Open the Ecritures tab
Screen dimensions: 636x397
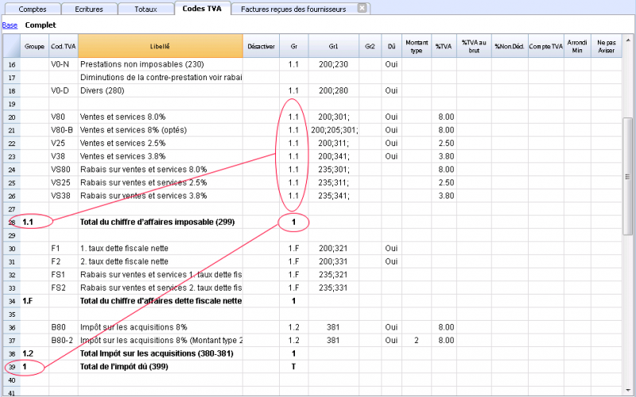(x=89, y=9)
